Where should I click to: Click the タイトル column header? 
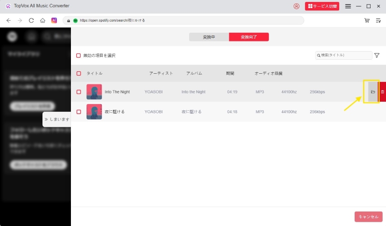click(94, 73)
